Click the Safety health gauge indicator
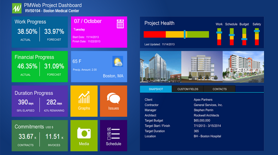Viewport: 278px width, 155px height. 257,31
